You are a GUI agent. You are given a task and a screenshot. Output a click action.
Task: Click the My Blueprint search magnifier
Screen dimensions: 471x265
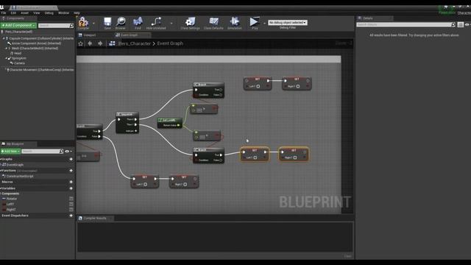[61, 151]
